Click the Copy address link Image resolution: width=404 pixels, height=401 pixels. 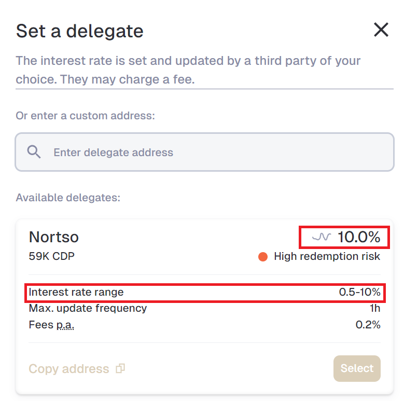coord(69,368)
